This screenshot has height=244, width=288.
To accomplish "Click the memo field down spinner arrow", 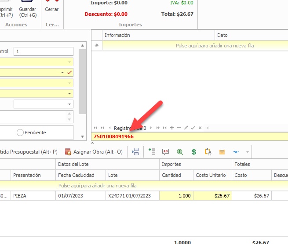I will (x=69, y=119).
